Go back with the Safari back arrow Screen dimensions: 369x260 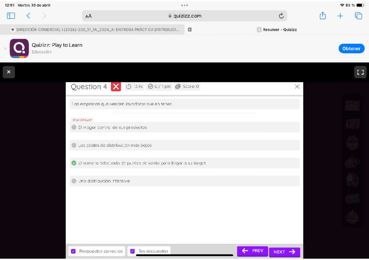point(28,16)
